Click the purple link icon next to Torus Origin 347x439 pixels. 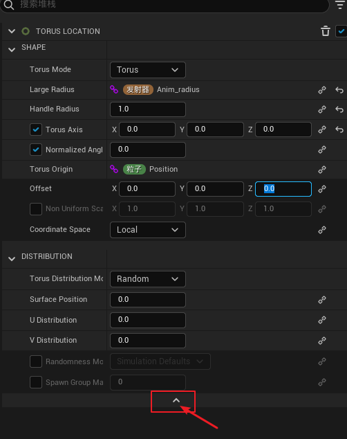(x=114, y=169)
